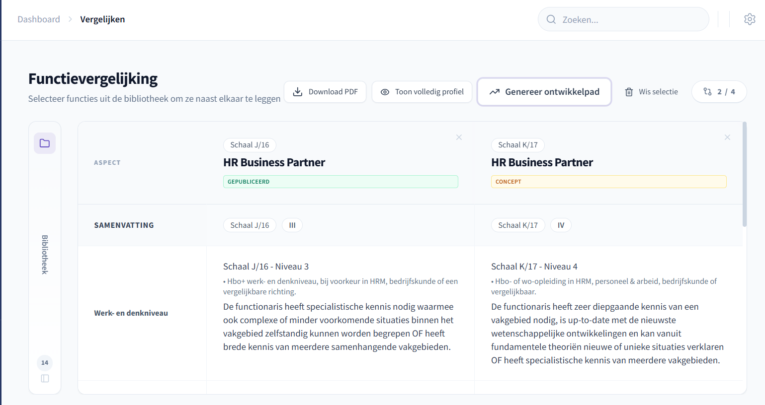Click the download arrow icon

(x=298, y=92)
